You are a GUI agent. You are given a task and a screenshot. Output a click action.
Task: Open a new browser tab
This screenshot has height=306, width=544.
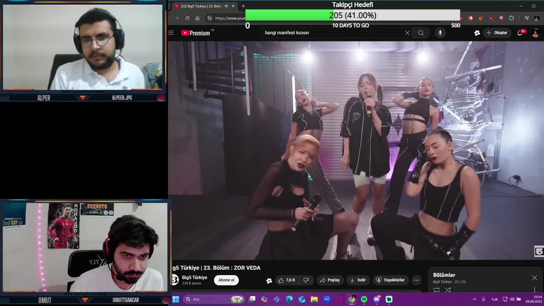click(243, 6)
